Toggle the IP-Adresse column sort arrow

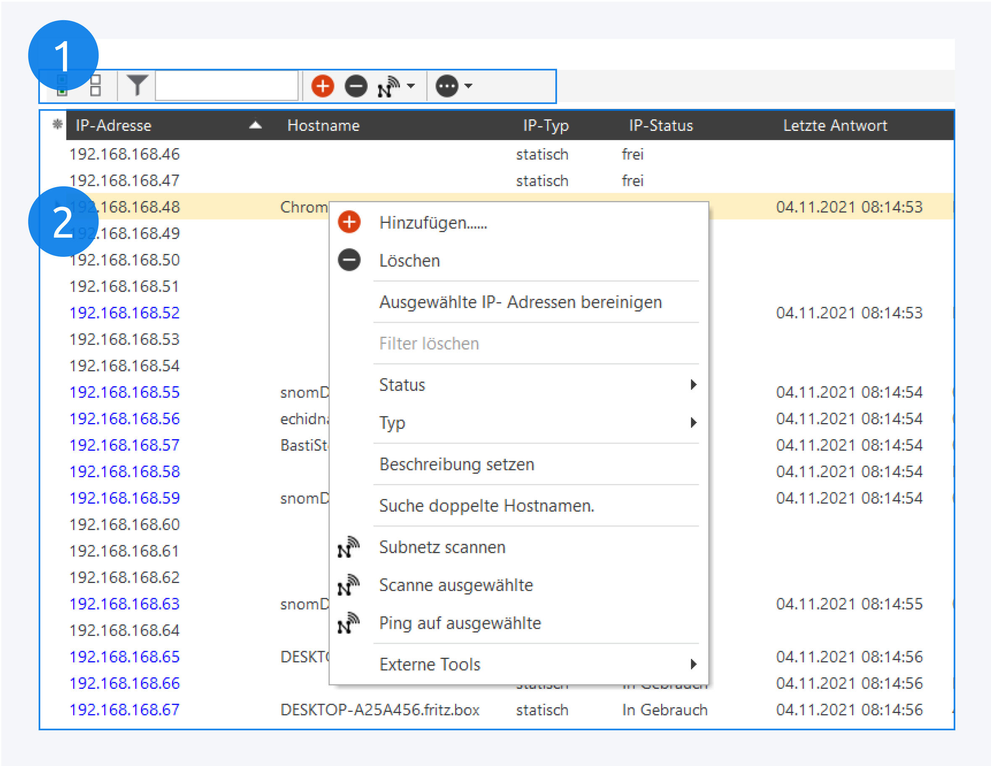[256, 125]
